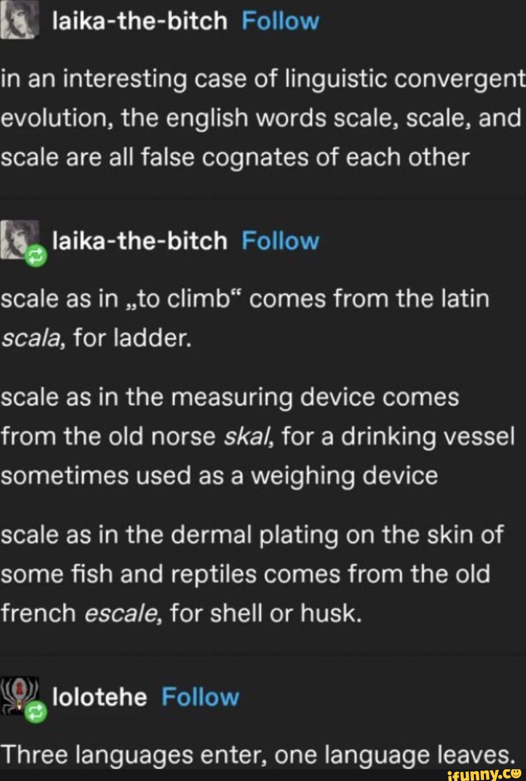
Task: Open laika-the-bitch's profile via middle avatar
Action: pyautogui.click(x=20, y=239)
